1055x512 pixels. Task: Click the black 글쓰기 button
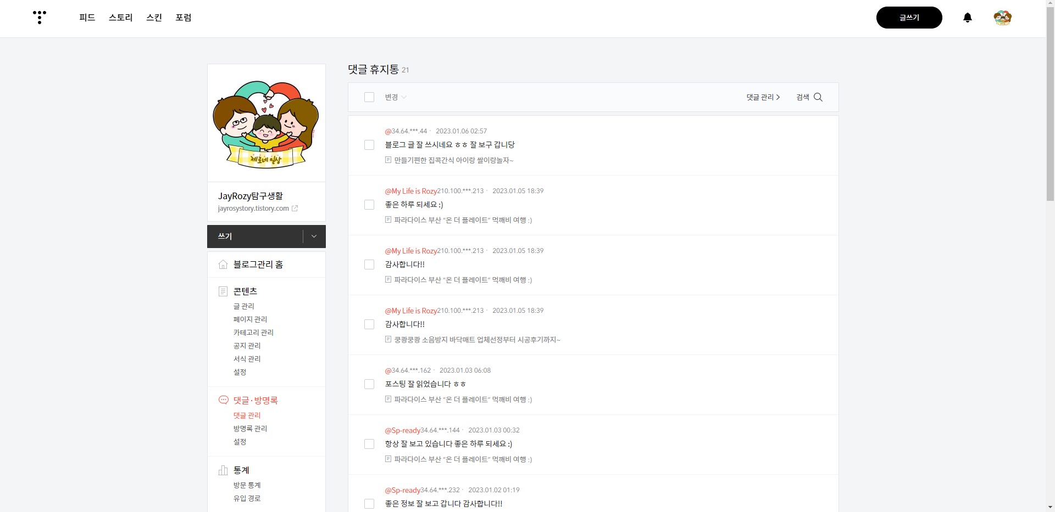pyautogui.click(x=909, y=18)
